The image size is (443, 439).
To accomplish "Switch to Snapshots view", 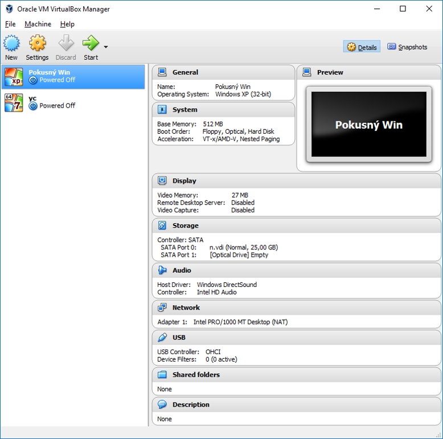I will (x=407, y=47).
